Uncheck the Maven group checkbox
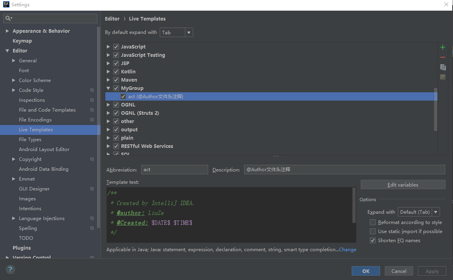Screen dimensions: 453x280 coord(116,80)
